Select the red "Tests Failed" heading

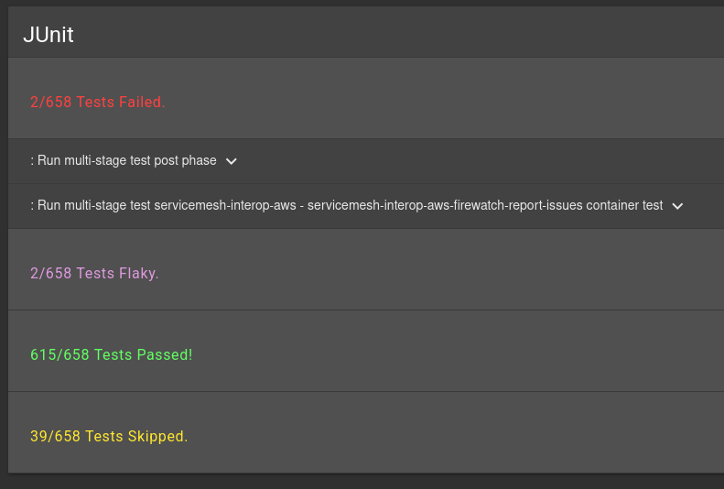point(98,102)
